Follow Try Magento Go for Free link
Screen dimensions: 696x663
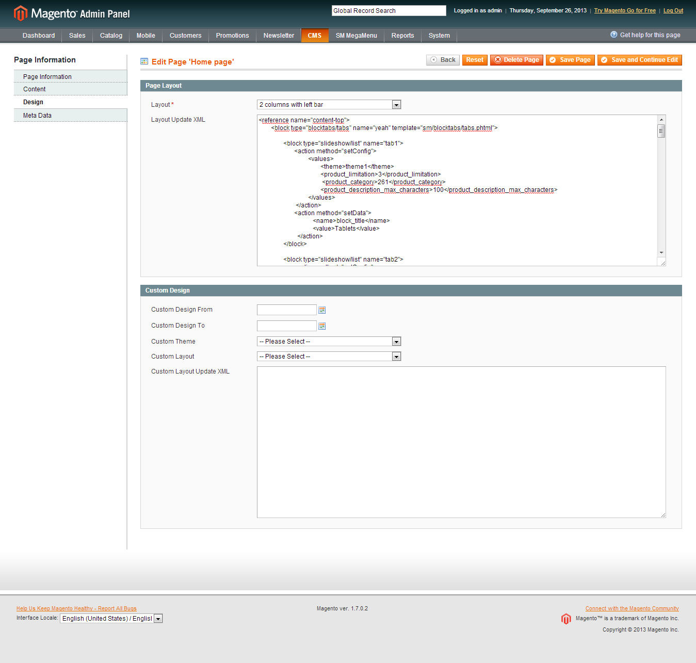[x=625, y=10]
